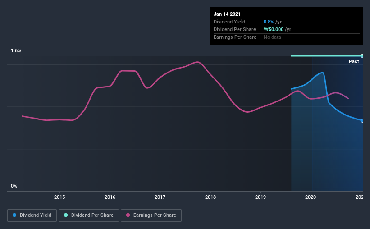Screen dimensions: 370x229
Task: Click the 1.6% y-axis label
Action: click(16, 51)
